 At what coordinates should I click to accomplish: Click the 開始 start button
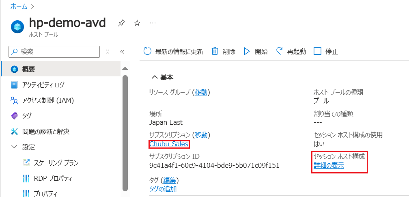tap(255, 52)
